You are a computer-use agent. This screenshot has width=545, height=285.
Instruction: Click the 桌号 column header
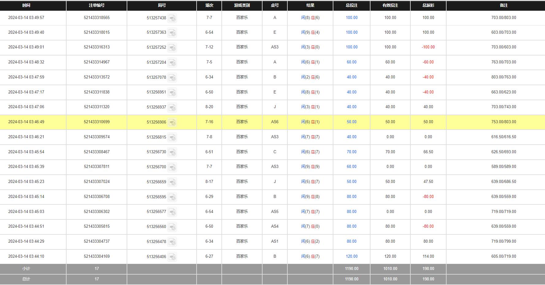(x=275, y=5)
